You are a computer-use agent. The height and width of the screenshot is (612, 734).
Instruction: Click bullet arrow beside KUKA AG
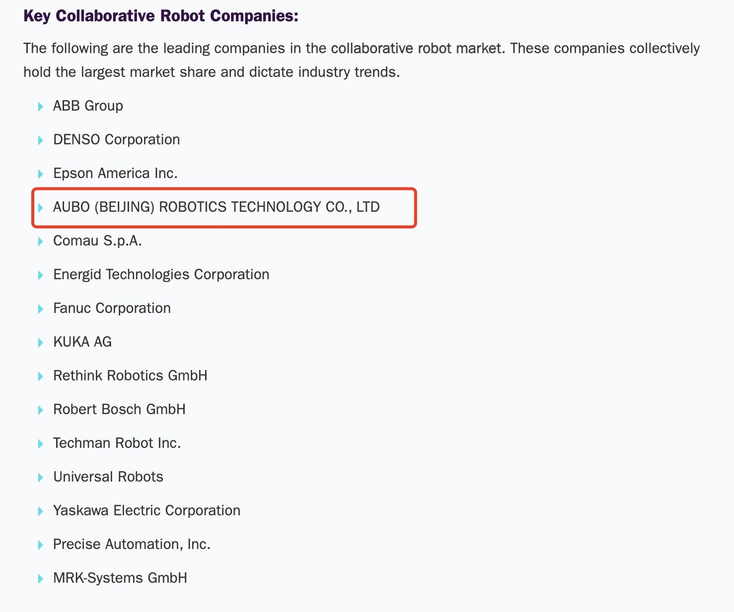[41, 343]
